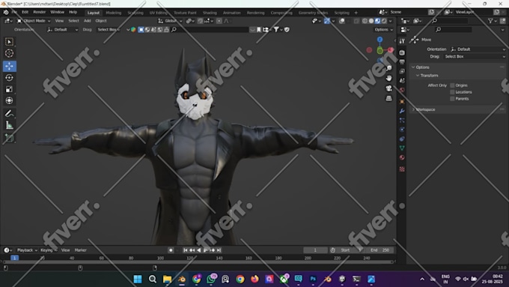Screen dimensions: 509x287
Task: Open Material properties tab
Action: click(x=402, y=157)
